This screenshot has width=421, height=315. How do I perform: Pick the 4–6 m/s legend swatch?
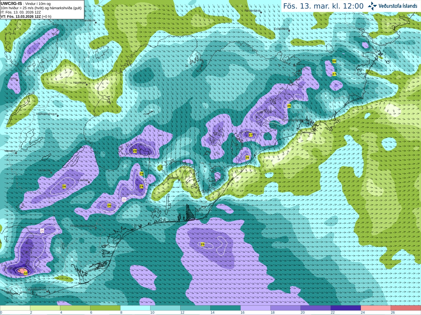point(75,308)
